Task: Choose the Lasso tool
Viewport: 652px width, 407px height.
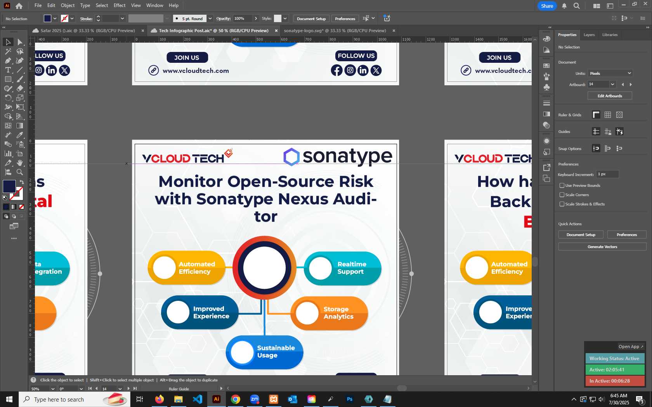Action: click(20, 51)
